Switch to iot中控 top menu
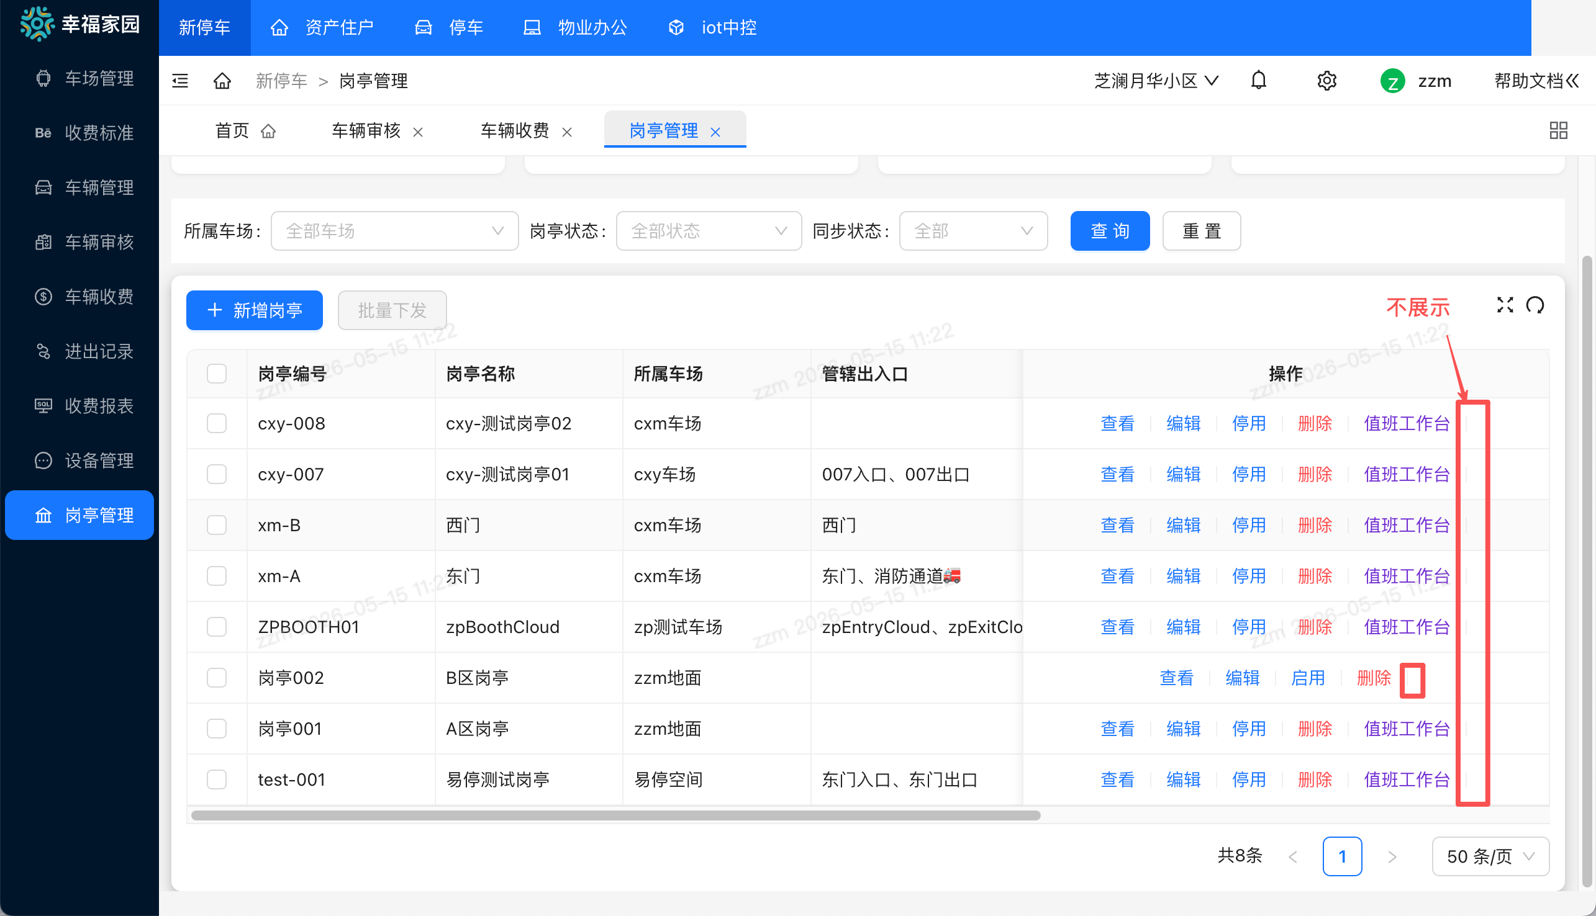This screenshot has height=916, width=1596. tap(712, 28)
